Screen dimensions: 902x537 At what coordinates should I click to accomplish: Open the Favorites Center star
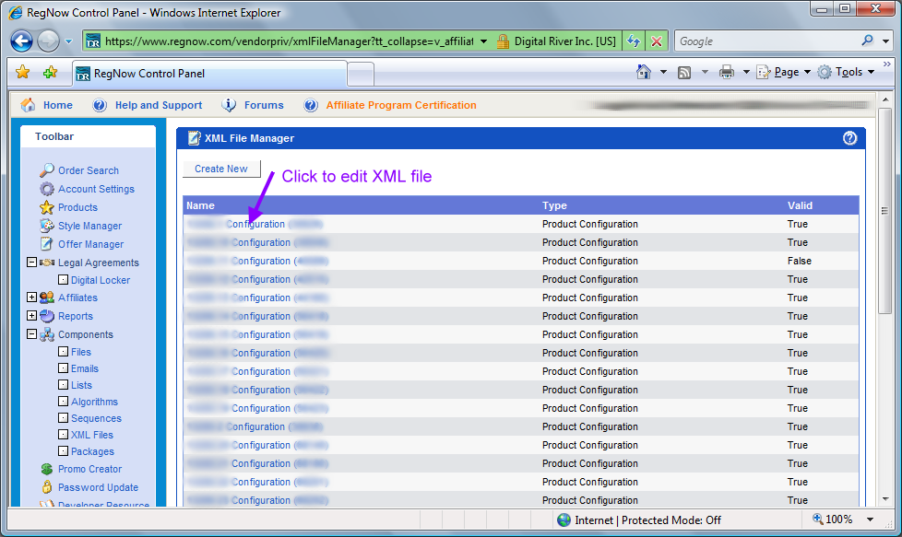(x=22, y=72)
